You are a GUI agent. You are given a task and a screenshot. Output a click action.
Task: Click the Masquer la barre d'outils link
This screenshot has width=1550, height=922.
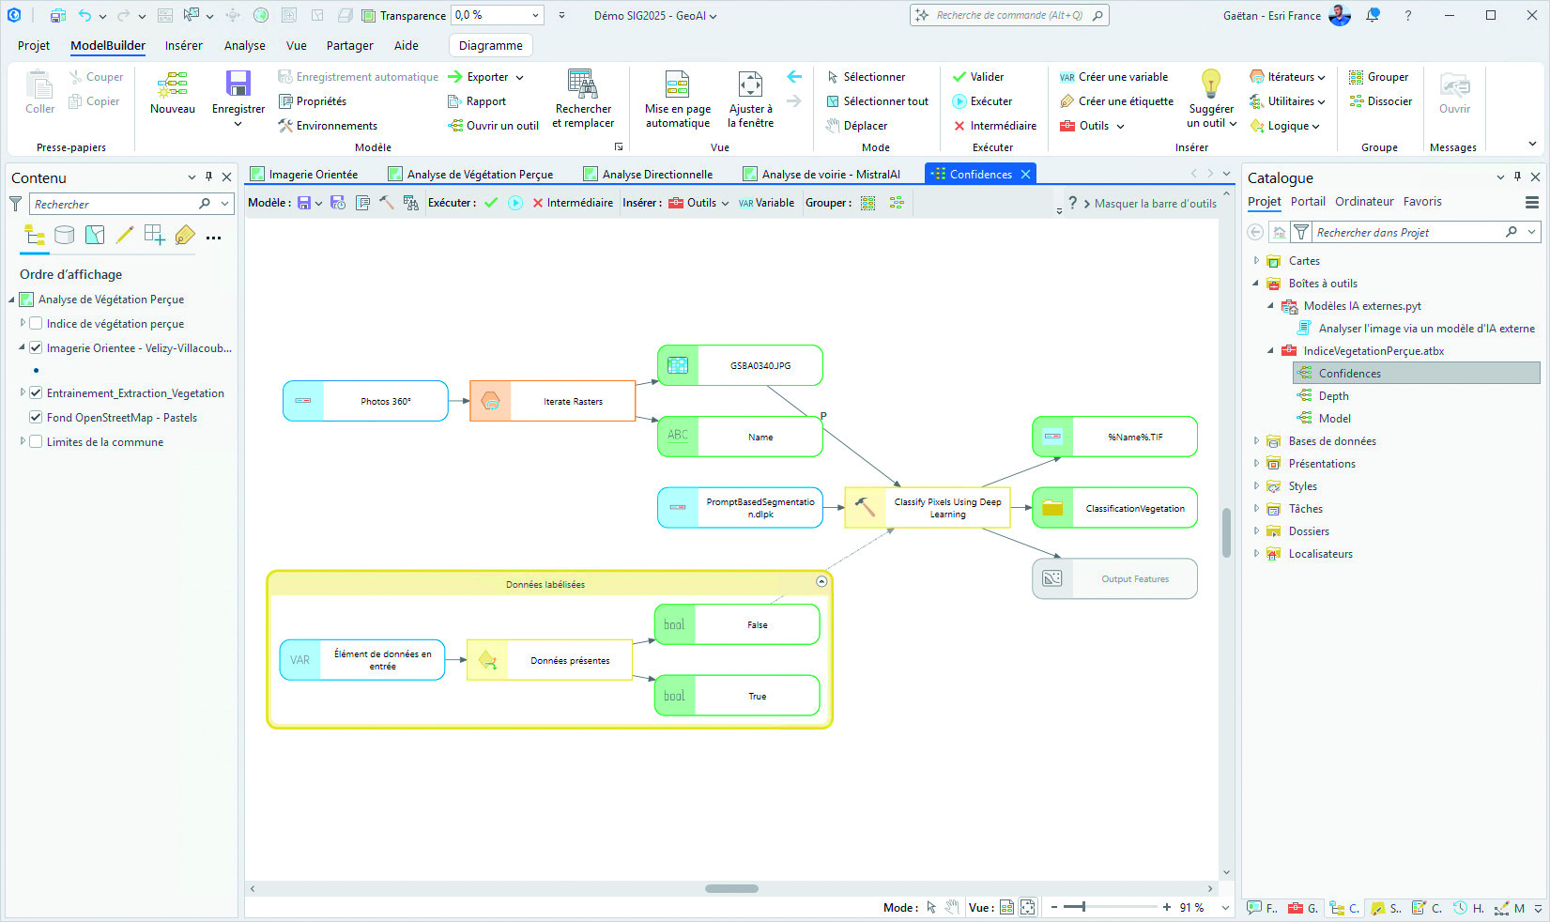click(1154, 203)
